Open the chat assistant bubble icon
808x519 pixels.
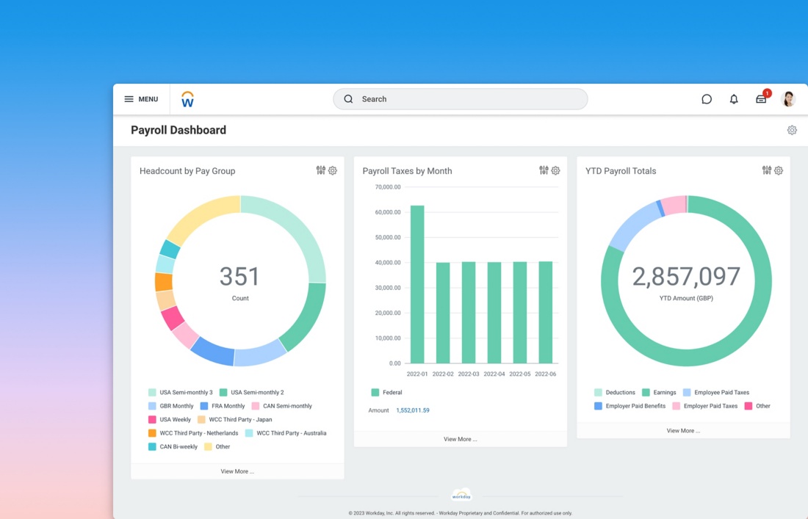click(x=707, y=99)
